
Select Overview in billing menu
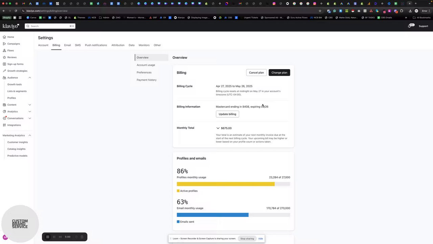152,58
